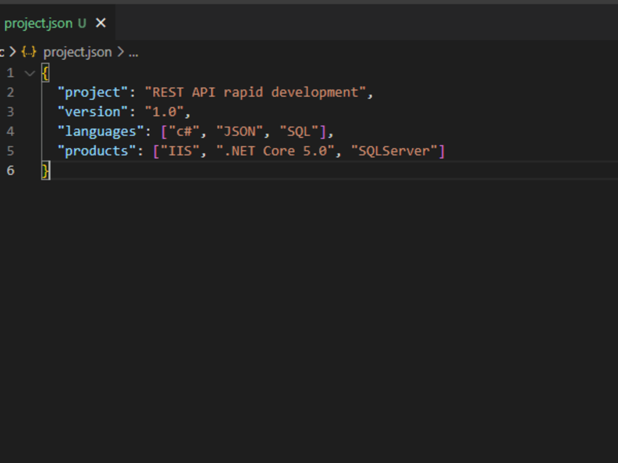618x463 pixels.
Task: Click line number 6 in gutter
Action: [11, 171]
